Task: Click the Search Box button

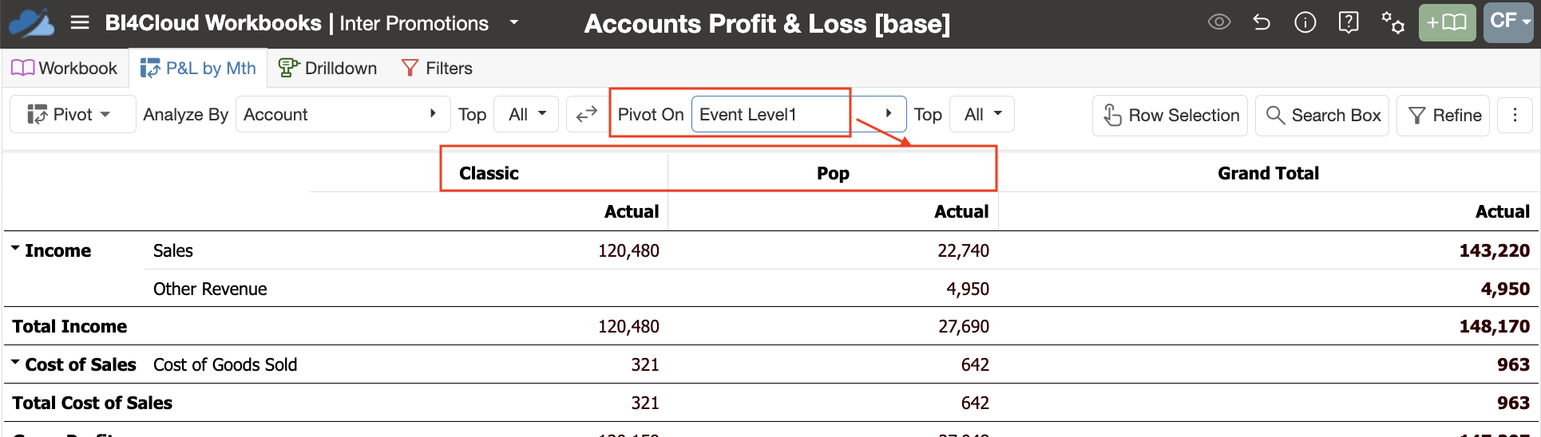Action: pyautogui.click(x=1322, y=116)
